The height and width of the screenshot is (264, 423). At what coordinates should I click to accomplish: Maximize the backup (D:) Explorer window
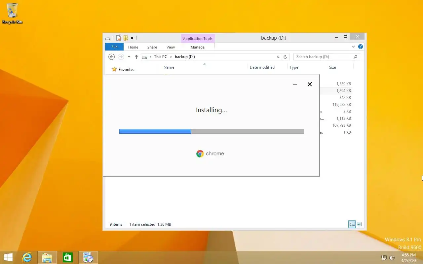coord(345,37)
